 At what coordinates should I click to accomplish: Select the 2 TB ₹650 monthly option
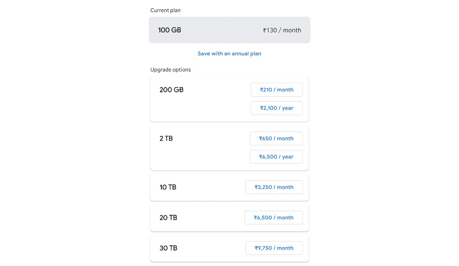[x=276, y=138]
